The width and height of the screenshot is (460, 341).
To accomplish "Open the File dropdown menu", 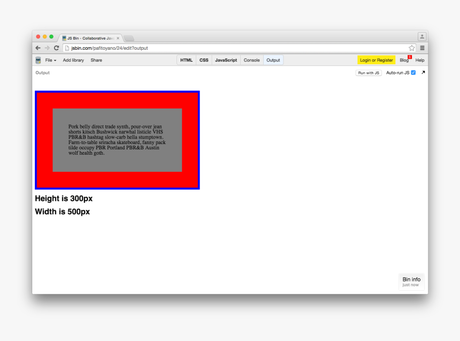I will point(50,60).
